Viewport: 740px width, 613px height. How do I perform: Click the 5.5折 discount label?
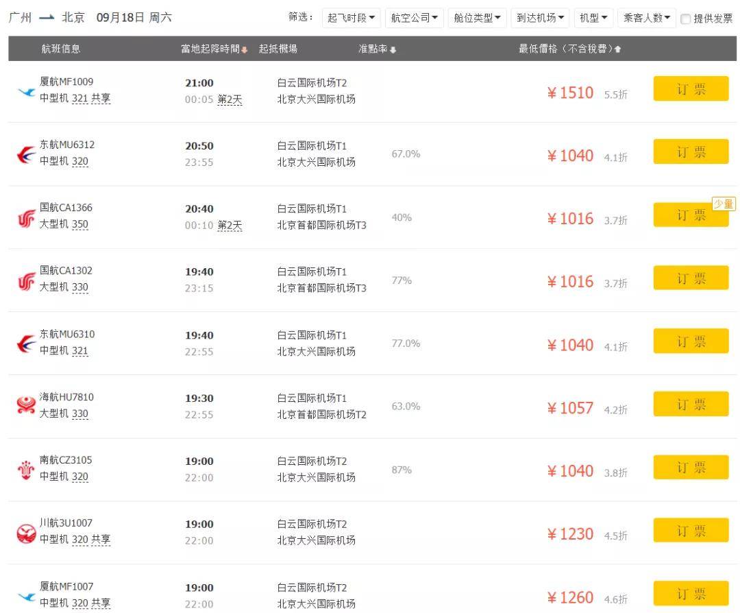tap(616, 95)
